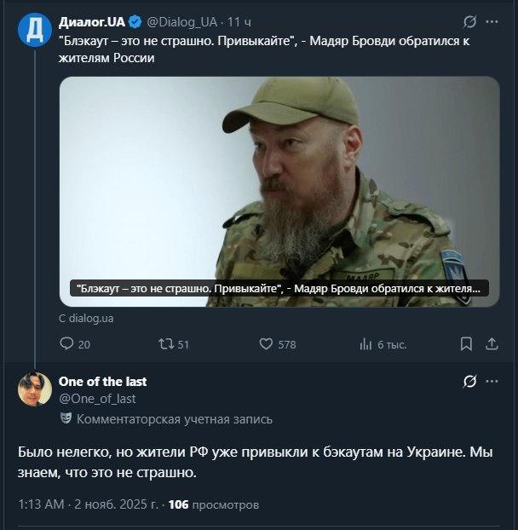
Task: Open Grok icon on Диалог.UA post
Action: click(469, 20)
